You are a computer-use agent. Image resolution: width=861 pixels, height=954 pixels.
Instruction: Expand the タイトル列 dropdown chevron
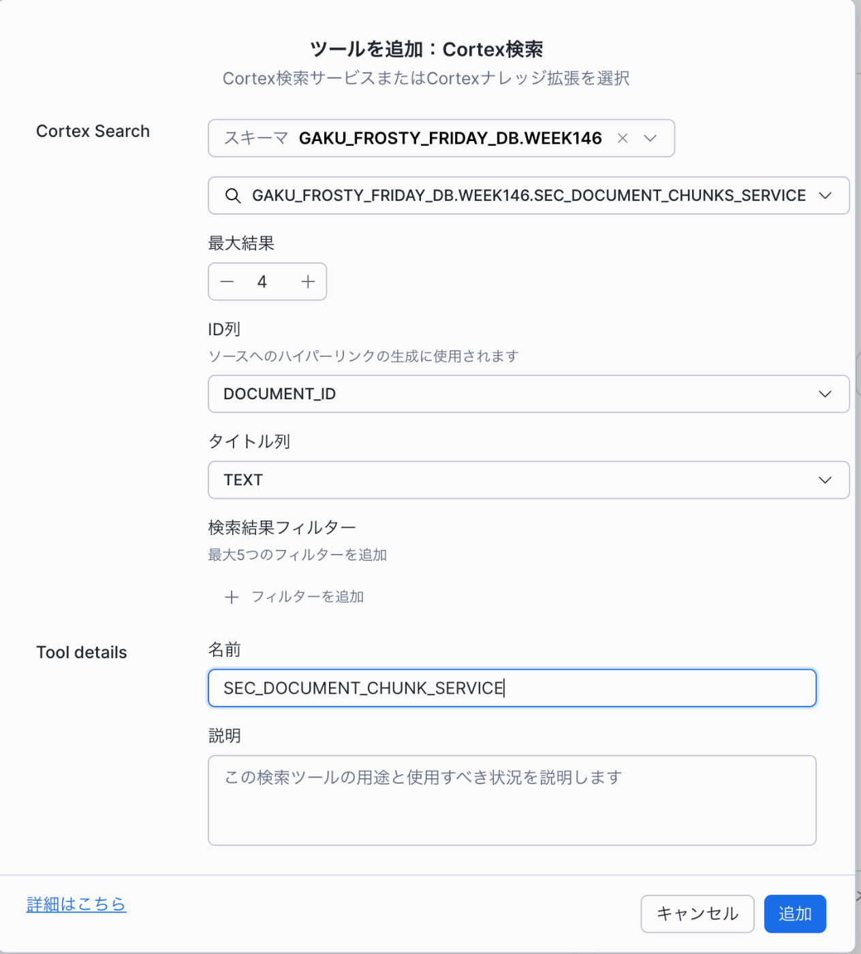(825, 480)
